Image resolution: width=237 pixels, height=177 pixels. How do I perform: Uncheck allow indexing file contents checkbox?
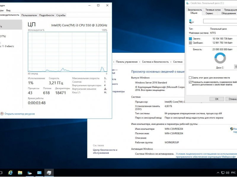pyautogui.click(x=190, y=82)
